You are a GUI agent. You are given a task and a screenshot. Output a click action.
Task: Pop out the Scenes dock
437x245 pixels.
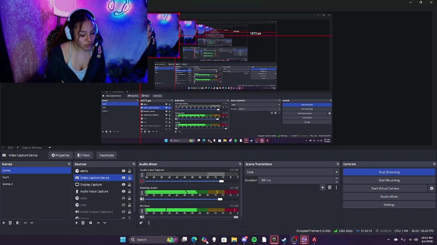(69, 164)
